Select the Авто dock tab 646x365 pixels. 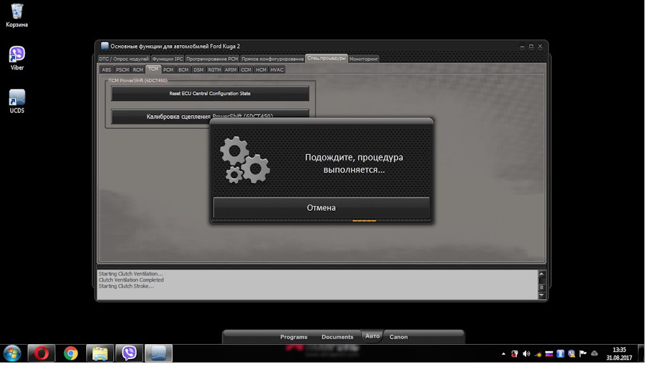click(372, 337)
